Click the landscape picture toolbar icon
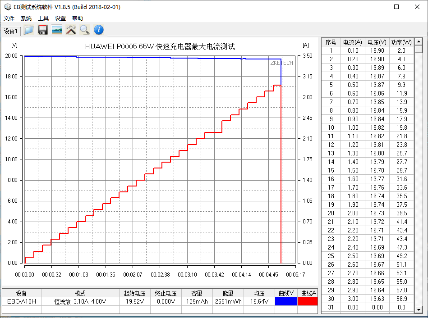Image resolution: width=428 pixels, height=318 pixels. click(57, 30)
